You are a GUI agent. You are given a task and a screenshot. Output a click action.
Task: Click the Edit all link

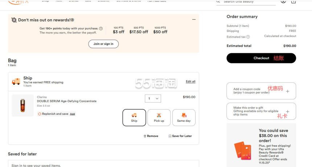pos(190,82)
